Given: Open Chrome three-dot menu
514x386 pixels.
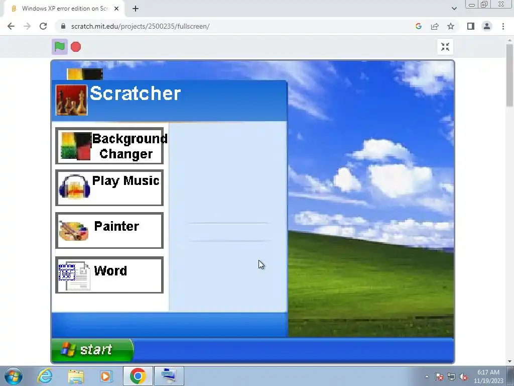Looking at the screenshot, I should click(x=503, y=26).
